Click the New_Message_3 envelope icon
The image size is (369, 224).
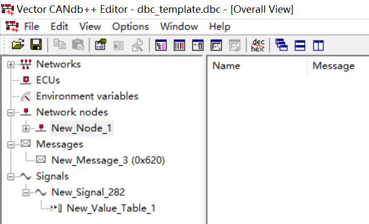tap(41, 159)
